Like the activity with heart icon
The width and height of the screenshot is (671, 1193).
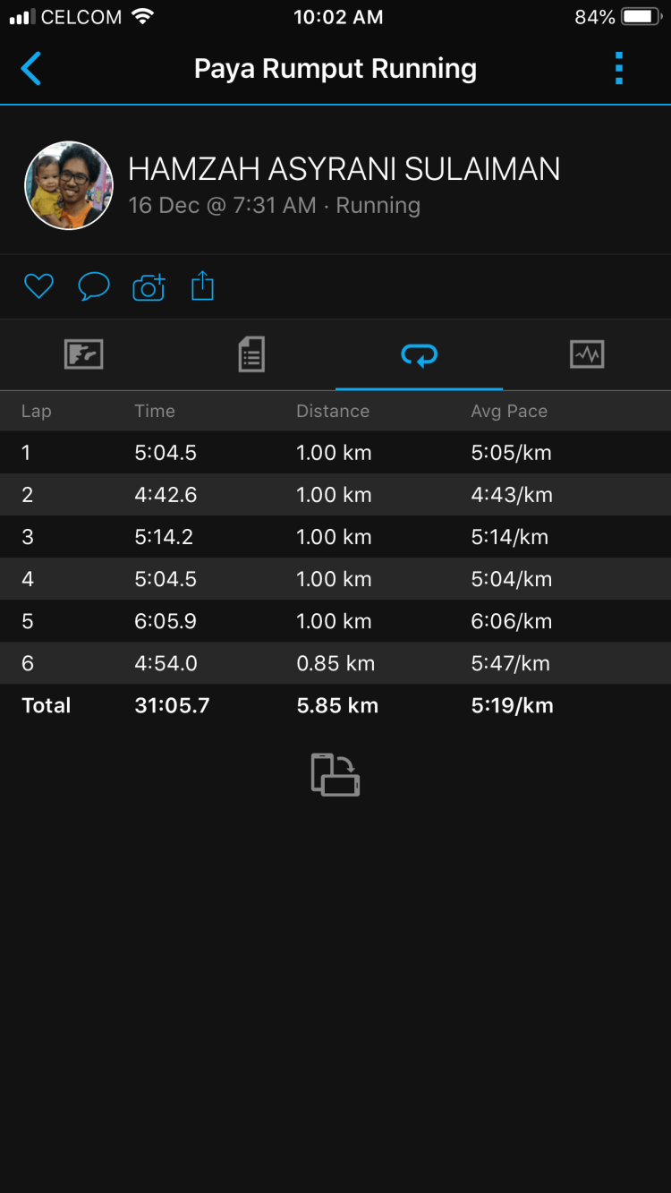click(38, 286)
